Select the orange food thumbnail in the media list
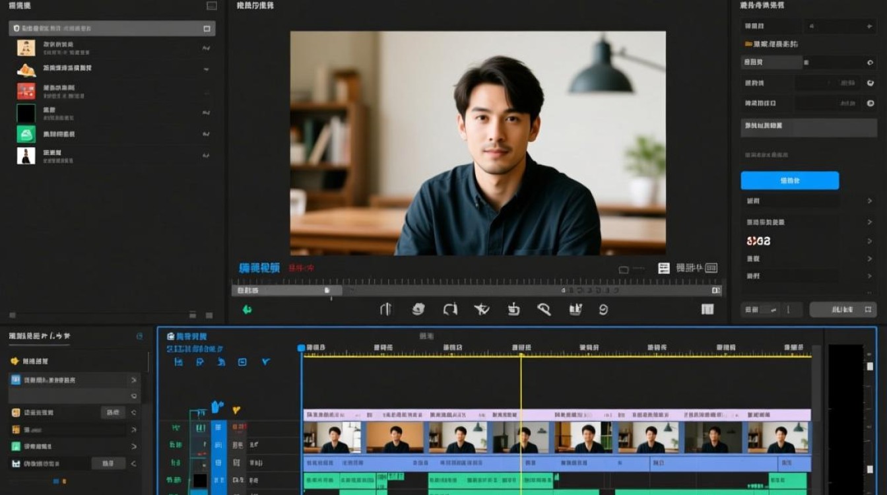 click(x=26, y=69)
